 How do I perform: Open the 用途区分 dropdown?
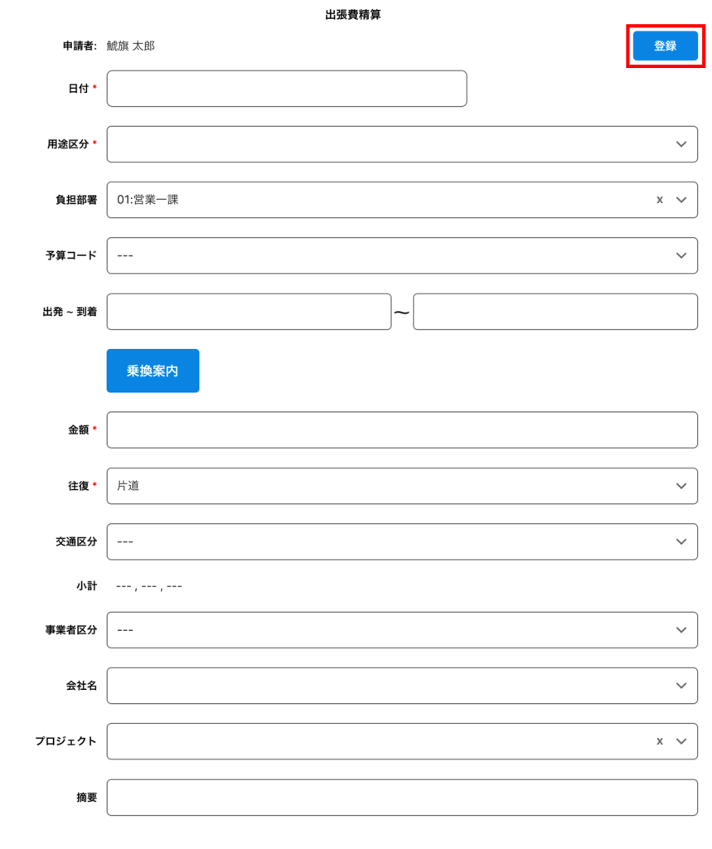[x=402, y=144]
